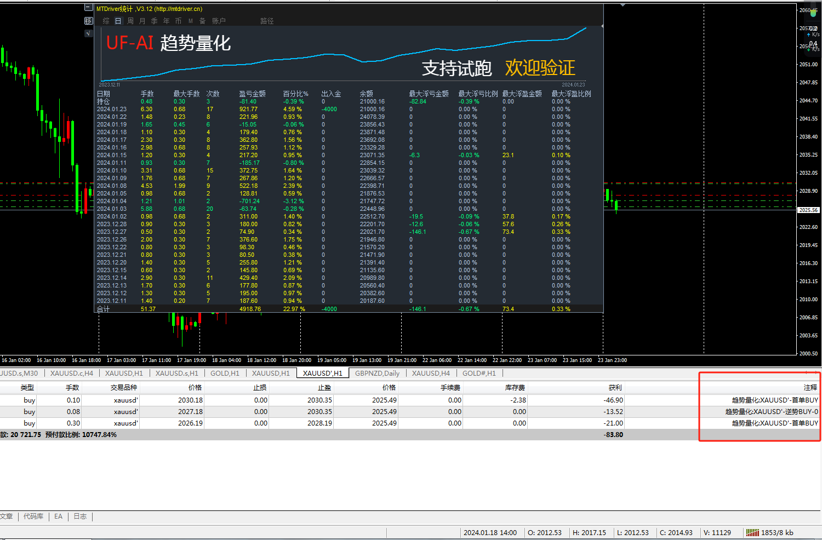Viewport: 822px width, 540px height.
Task: Click the 路径 path option in the statistics panel
Action: [267, 21]
